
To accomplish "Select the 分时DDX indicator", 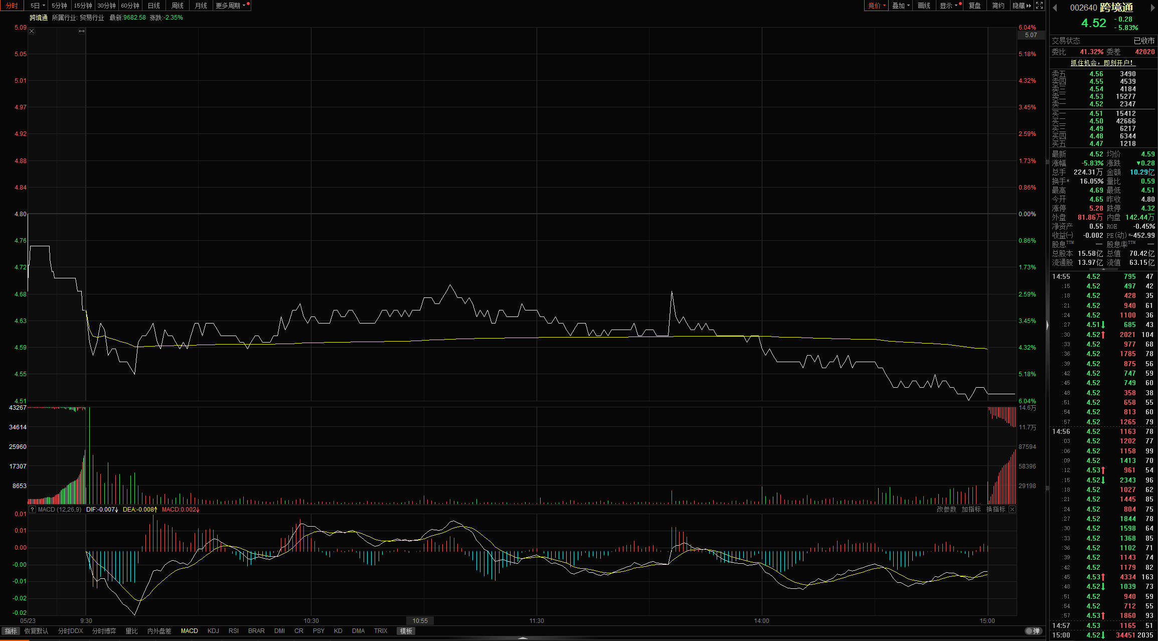I will (x=70, y=631).
